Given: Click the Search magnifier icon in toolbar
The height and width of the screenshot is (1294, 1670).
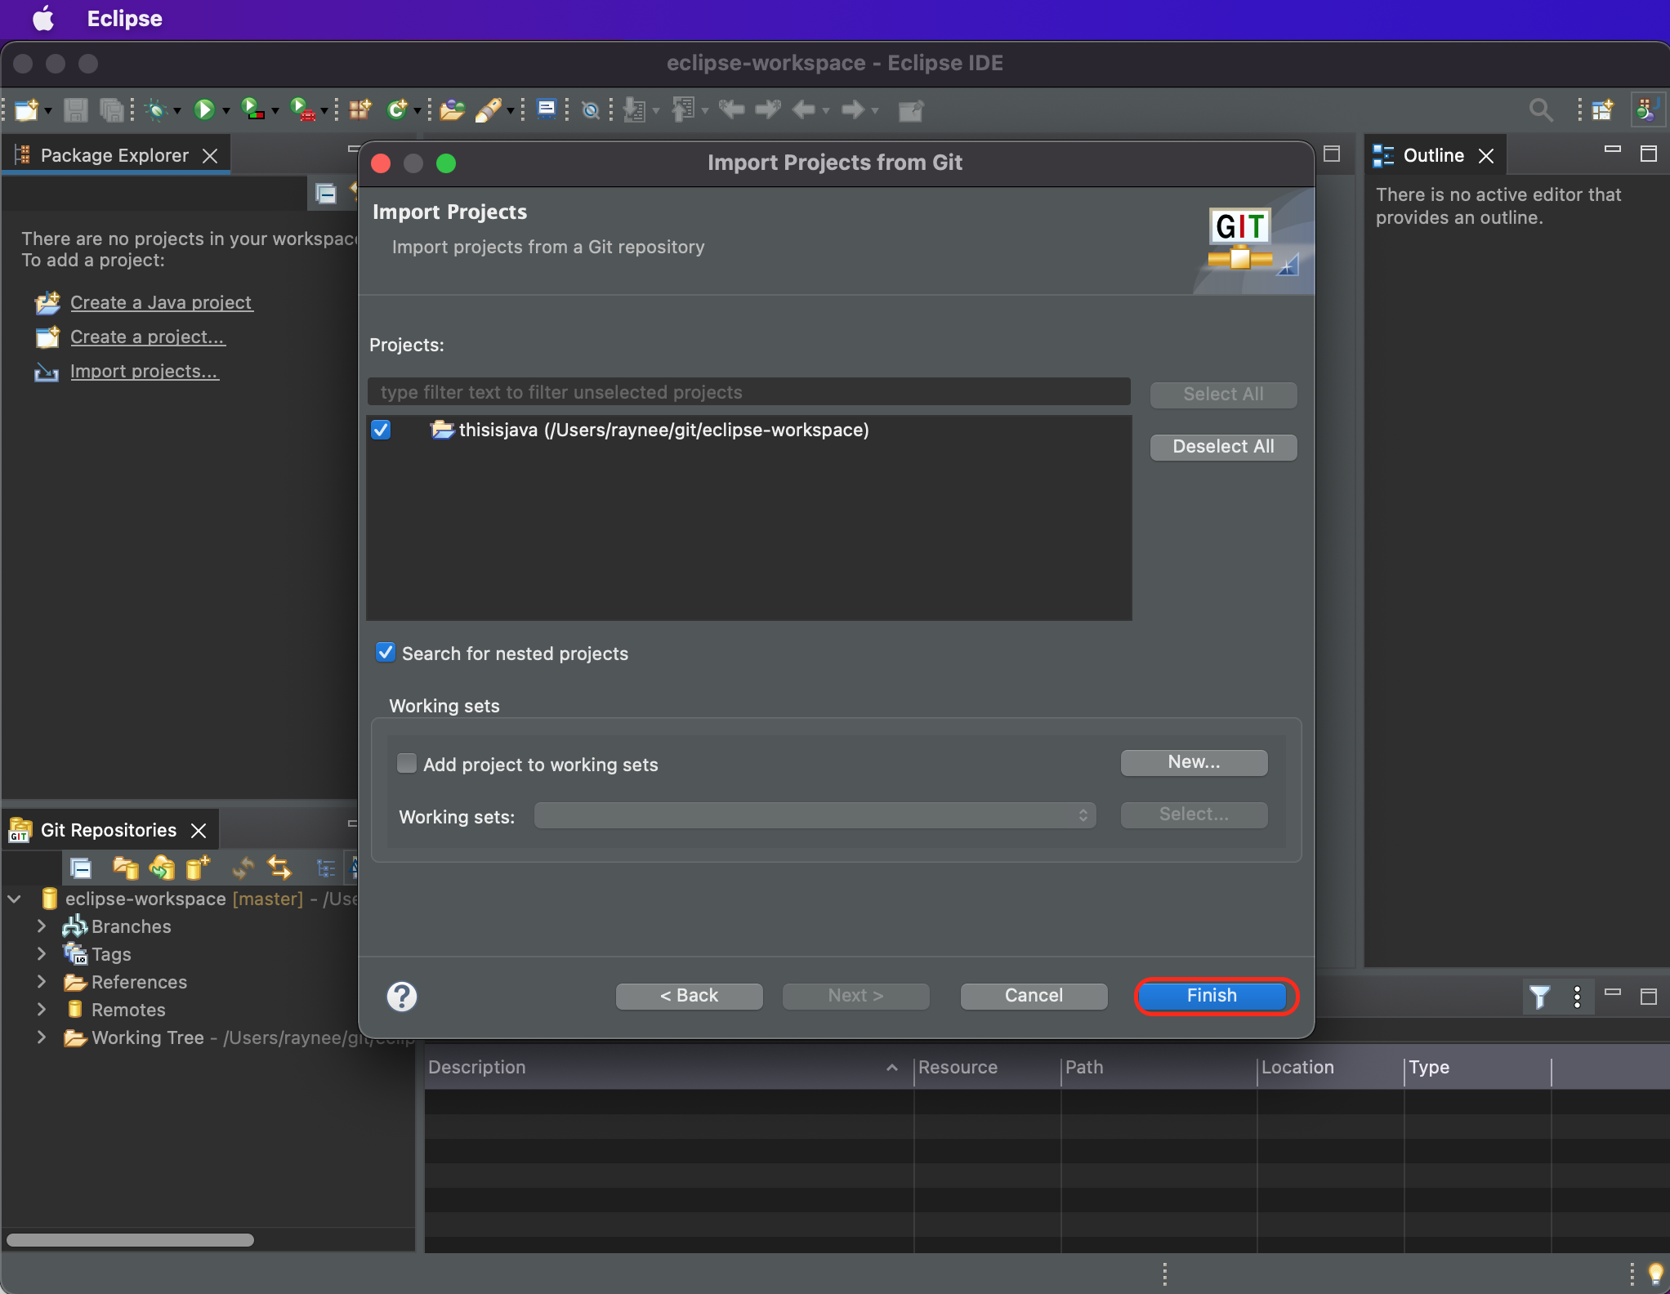Looking at the screenshot, I should coord(1540,109).
